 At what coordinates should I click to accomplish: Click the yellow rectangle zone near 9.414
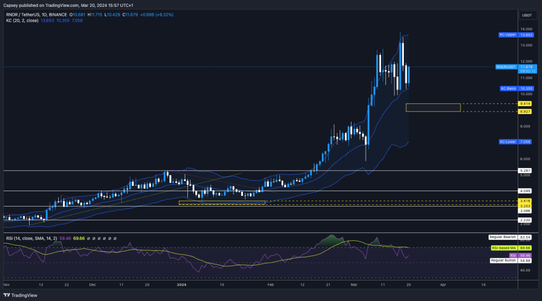pos(433,108)
